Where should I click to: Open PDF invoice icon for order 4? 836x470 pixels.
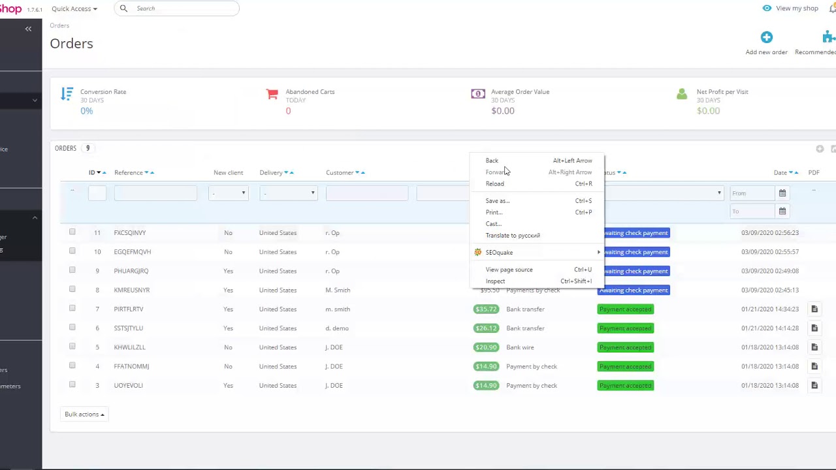(x=814, y=366)
